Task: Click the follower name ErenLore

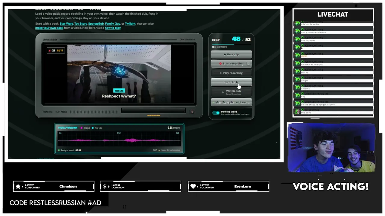Action: click(x=242, y=186)
